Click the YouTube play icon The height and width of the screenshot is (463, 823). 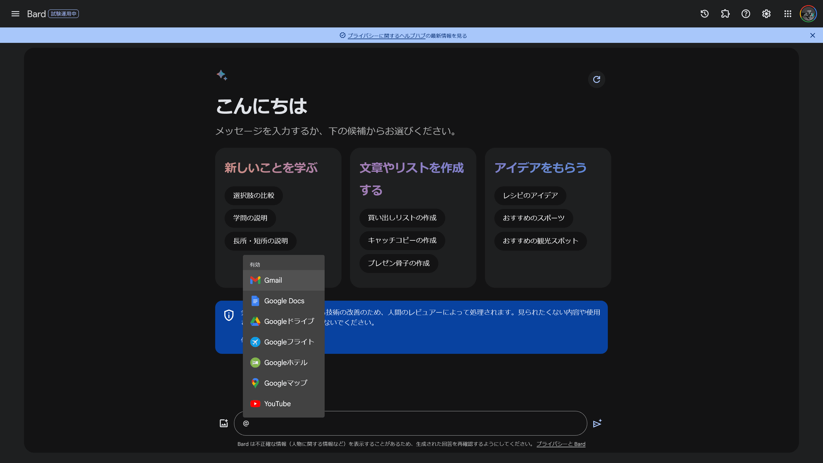pyautogui.click(x=255, y=404)
